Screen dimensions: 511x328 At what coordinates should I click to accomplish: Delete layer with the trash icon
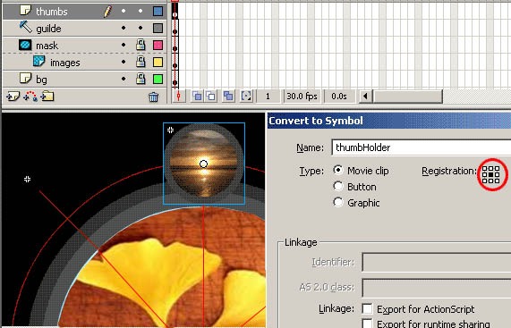154,97
